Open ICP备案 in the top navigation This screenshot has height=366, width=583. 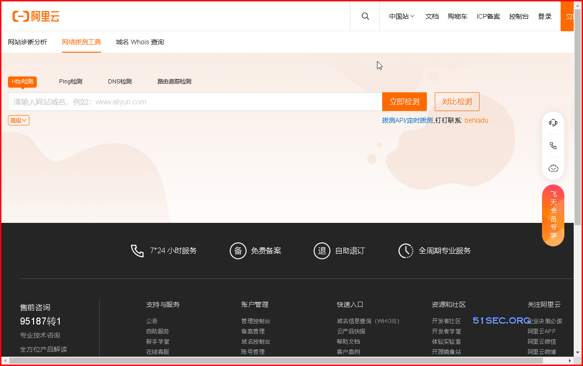click(488, 16)
